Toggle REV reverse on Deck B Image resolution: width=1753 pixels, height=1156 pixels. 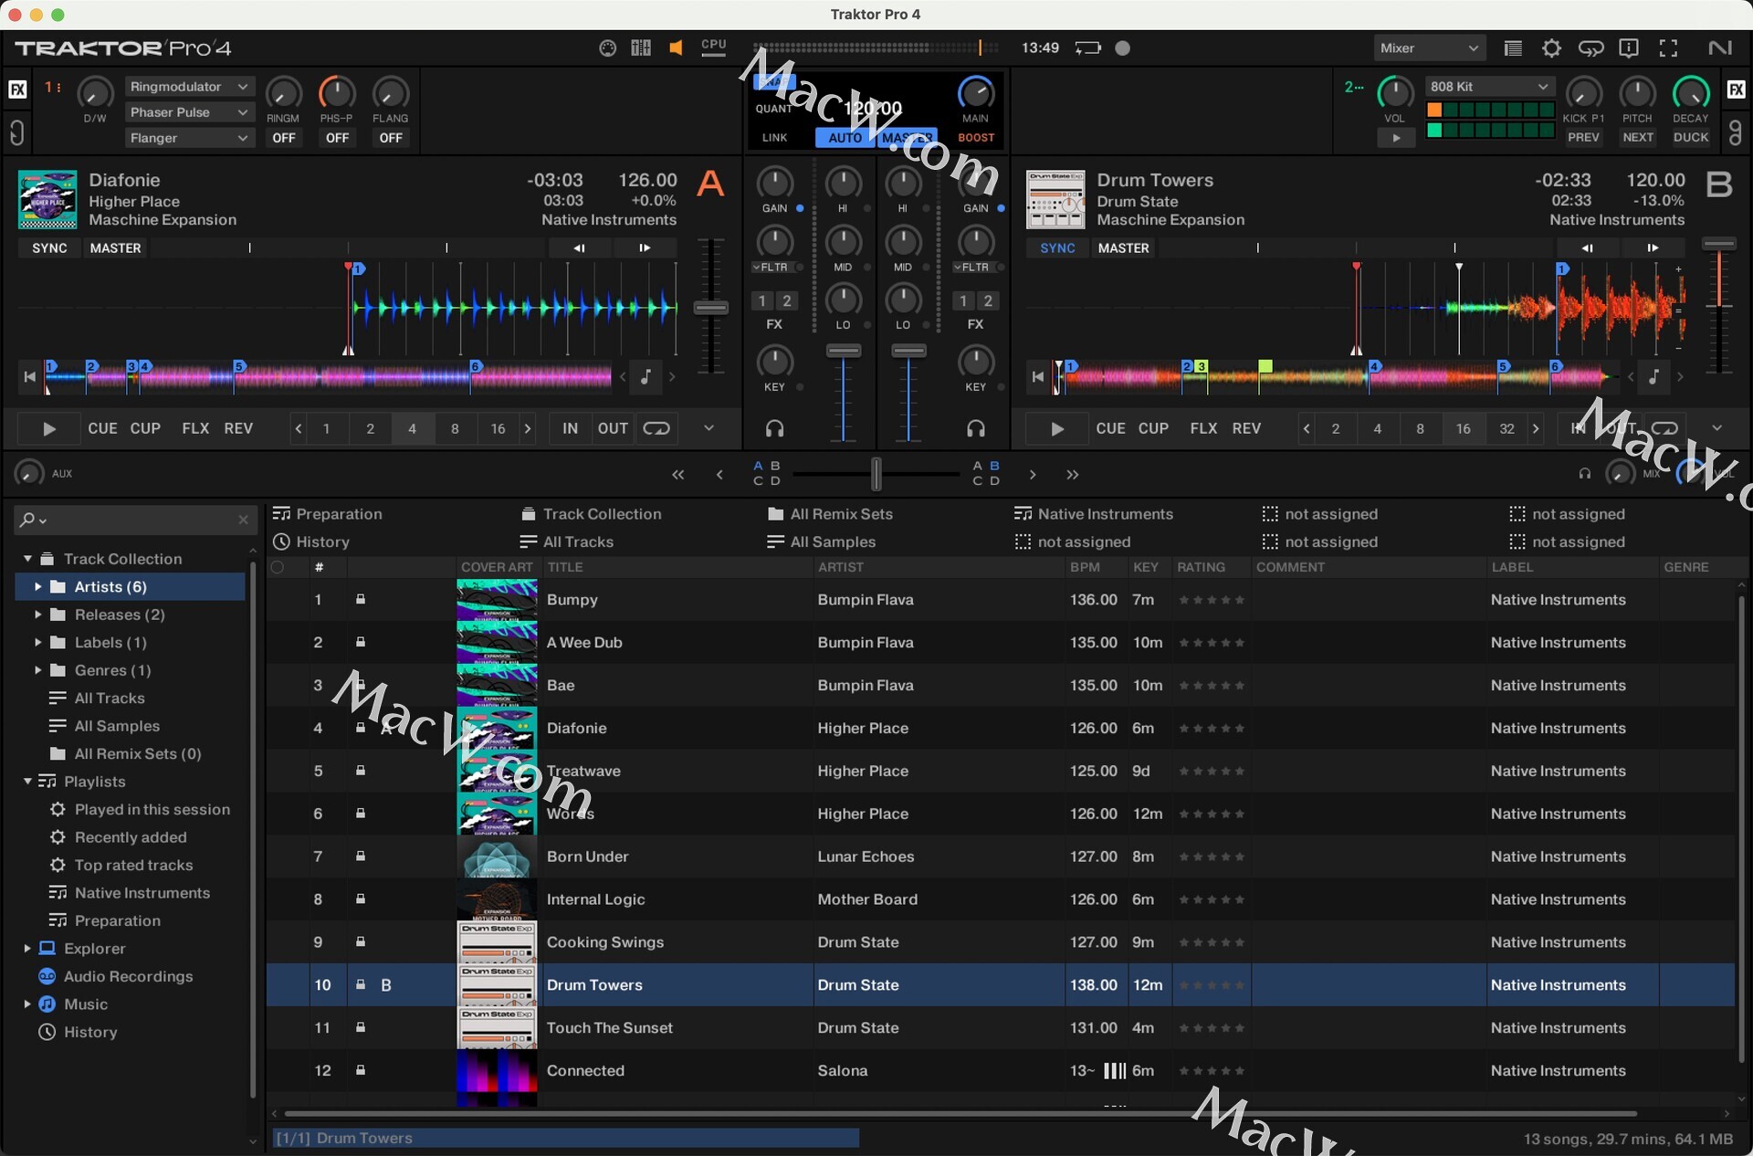click(x=1246, y=428)
